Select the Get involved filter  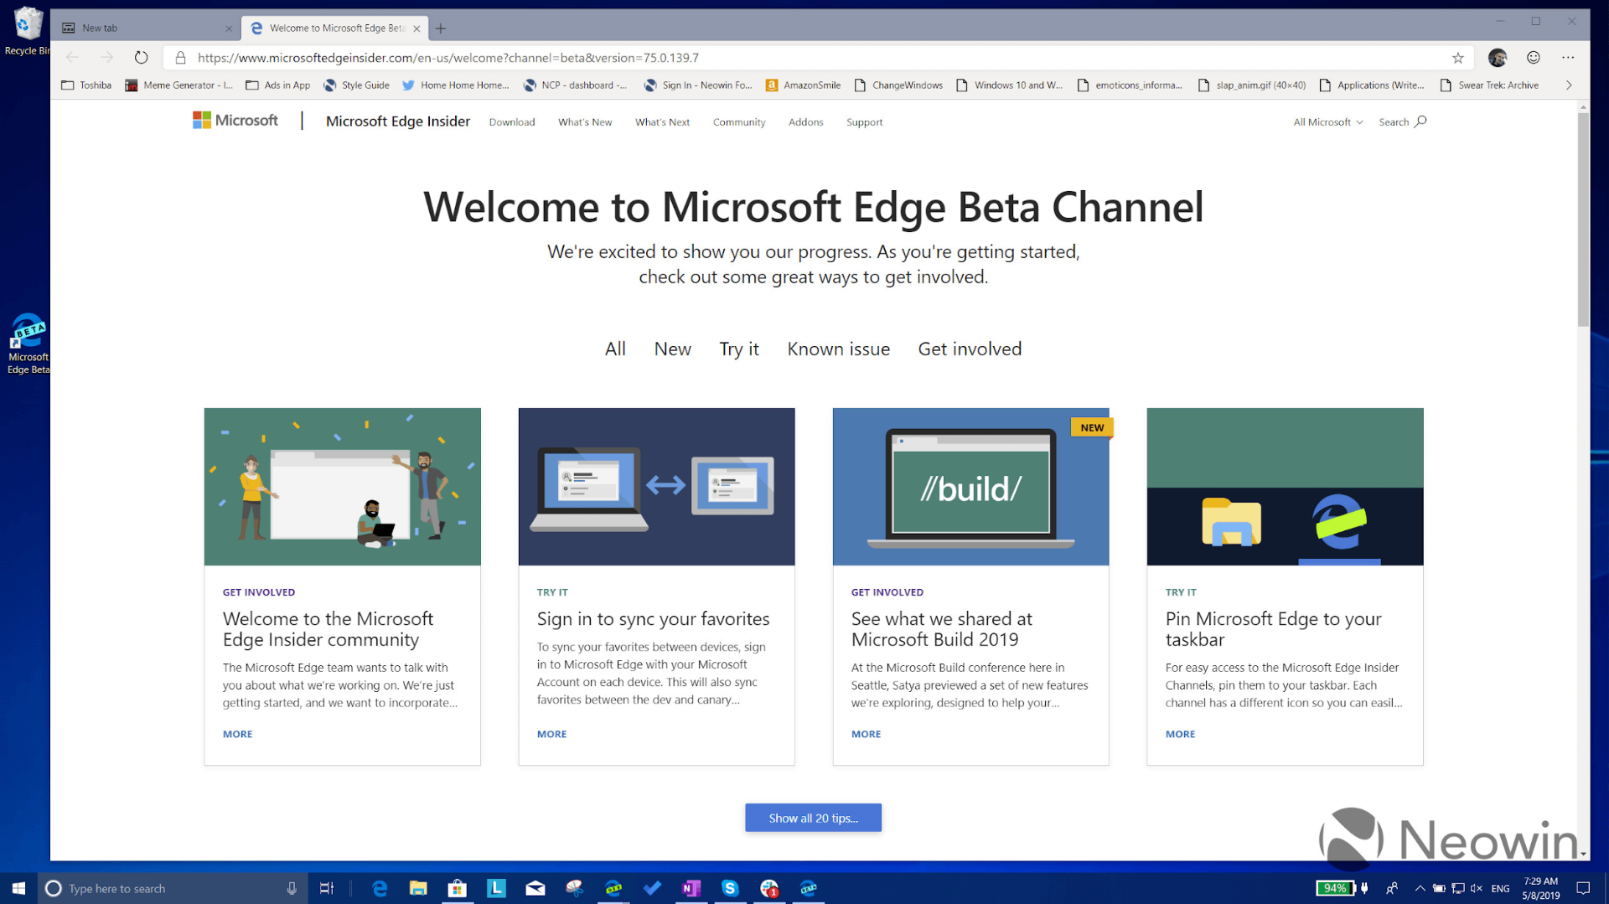click(970, 349)
